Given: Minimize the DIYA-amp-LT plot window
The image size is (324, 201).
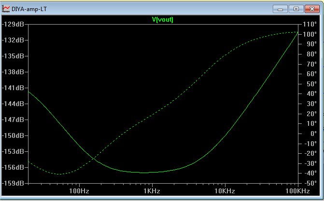Looking at the screenshot, I should pyautogui.click(x=280, y=9).
